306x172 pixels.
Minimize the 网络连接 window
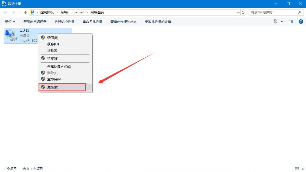click(276, 4)
